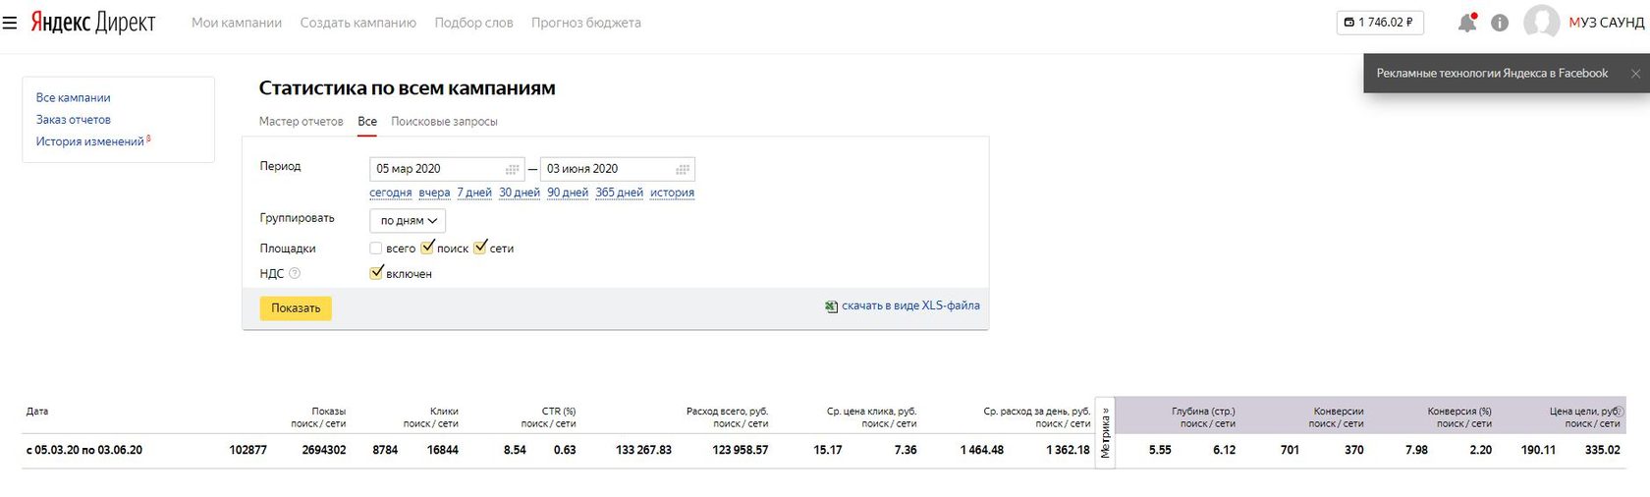Open the hamburger menu icon
Screen dimensions: 1650x497
coord(10,23)
